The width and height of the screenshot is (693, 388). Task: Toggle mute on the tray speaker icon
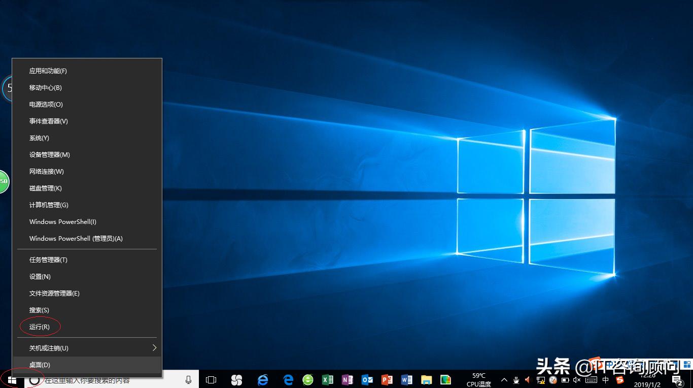[576, 380]
